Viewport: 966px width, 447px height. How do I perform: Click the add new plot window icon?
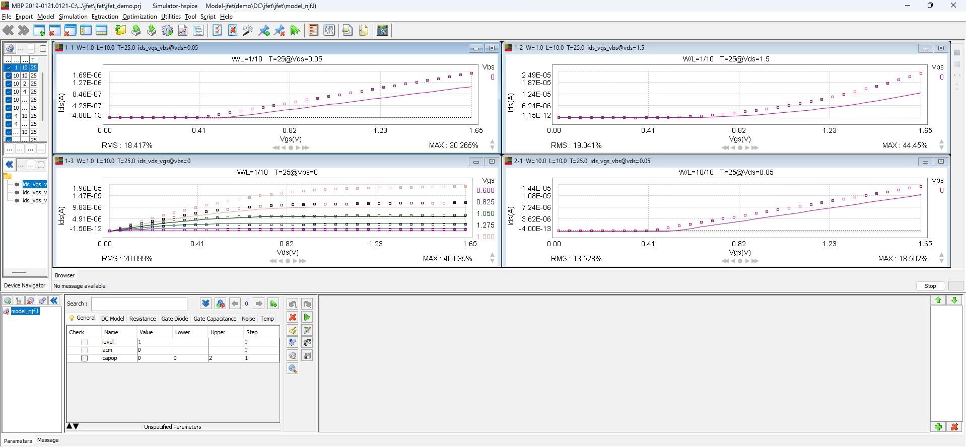[x=39, y=31]
